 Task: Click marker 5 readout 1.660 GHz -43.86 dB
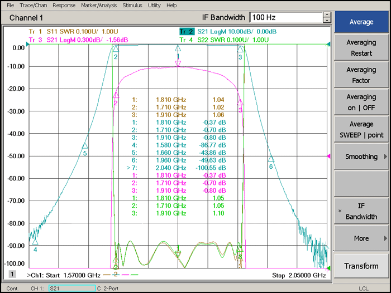point(179,153)
